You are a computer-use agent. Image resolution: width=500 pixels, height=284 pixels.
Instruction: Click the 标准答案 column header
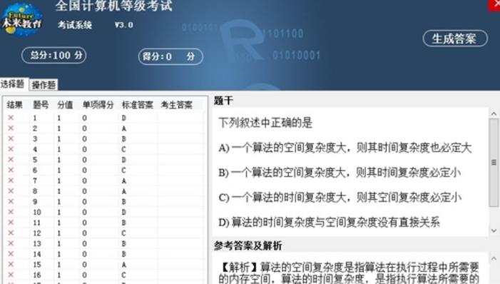[138, 105]
